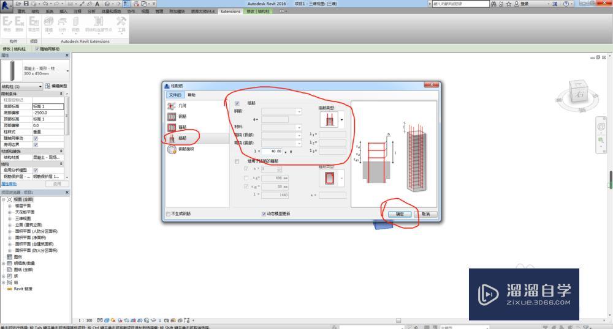Open the 分析 ribbon tool in Extensions panel
The width and height of the screenshot is (613, 329).
62,24
